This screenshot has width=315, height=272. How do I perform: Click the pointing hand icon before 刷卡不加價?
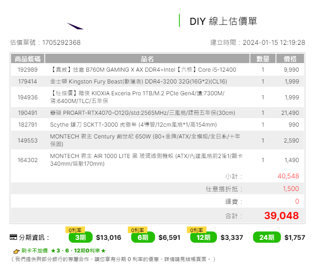tap(16, 251)
